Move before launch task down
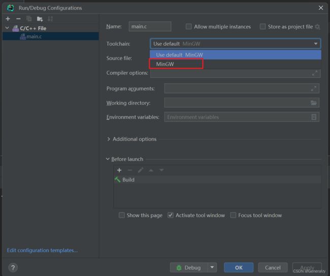Viewport: 330px width, 276px height. [x=161, y=170]
